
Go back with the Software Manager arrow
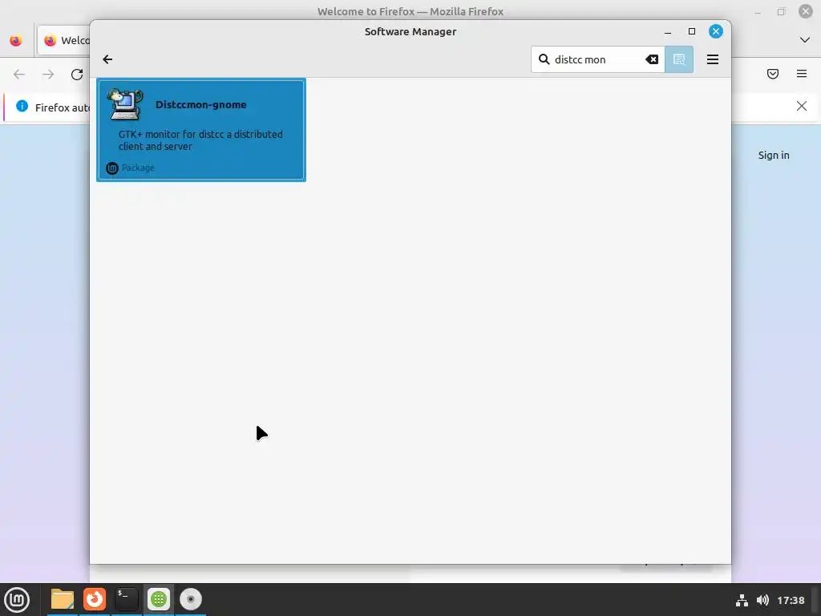coord(107,59)
